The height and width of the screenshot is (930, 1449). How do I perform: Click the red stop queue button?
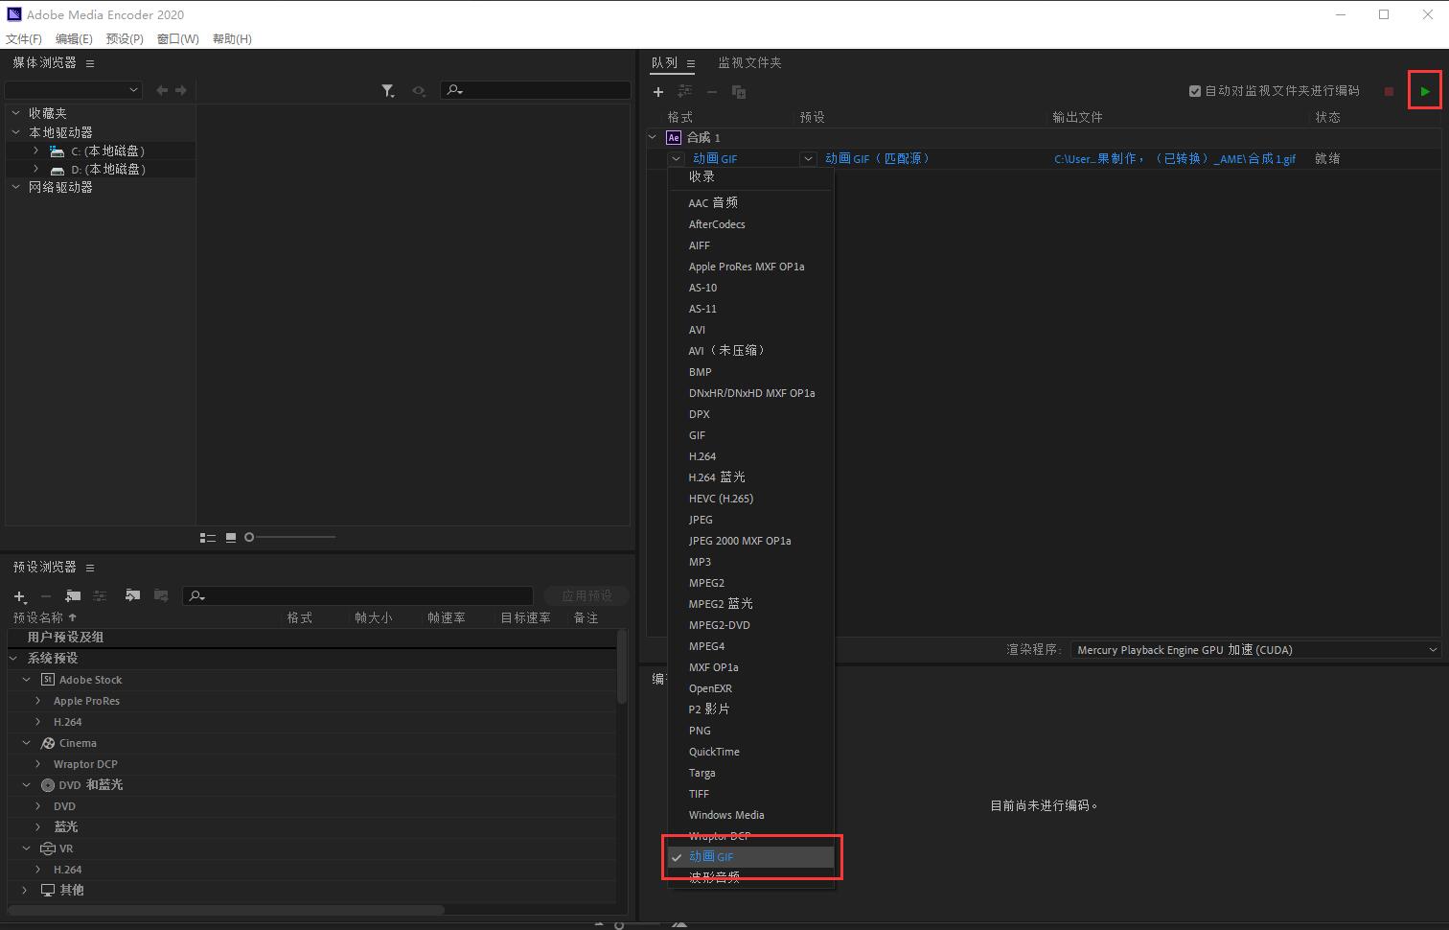tap(1389, 91)
